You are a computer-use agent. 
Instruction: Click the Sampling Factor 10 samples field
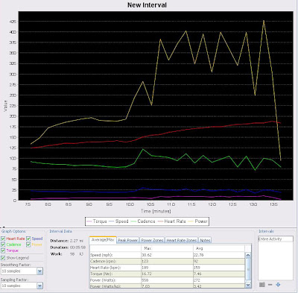(19, 286)
